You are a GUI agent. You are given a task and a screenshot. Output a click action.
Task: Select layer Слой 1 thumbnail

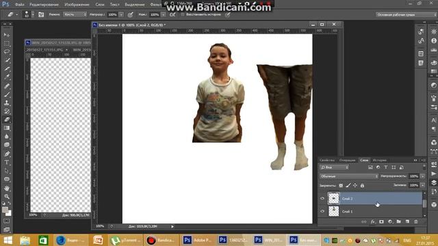tap(333, 211)
